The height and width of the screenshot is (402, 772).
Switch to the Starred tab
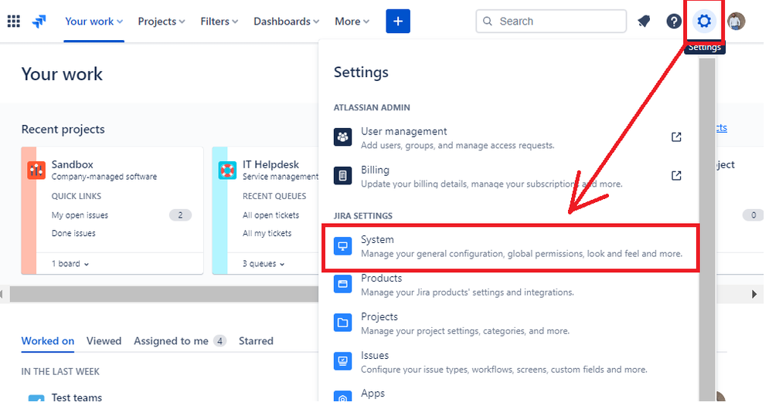pos(256,341)
